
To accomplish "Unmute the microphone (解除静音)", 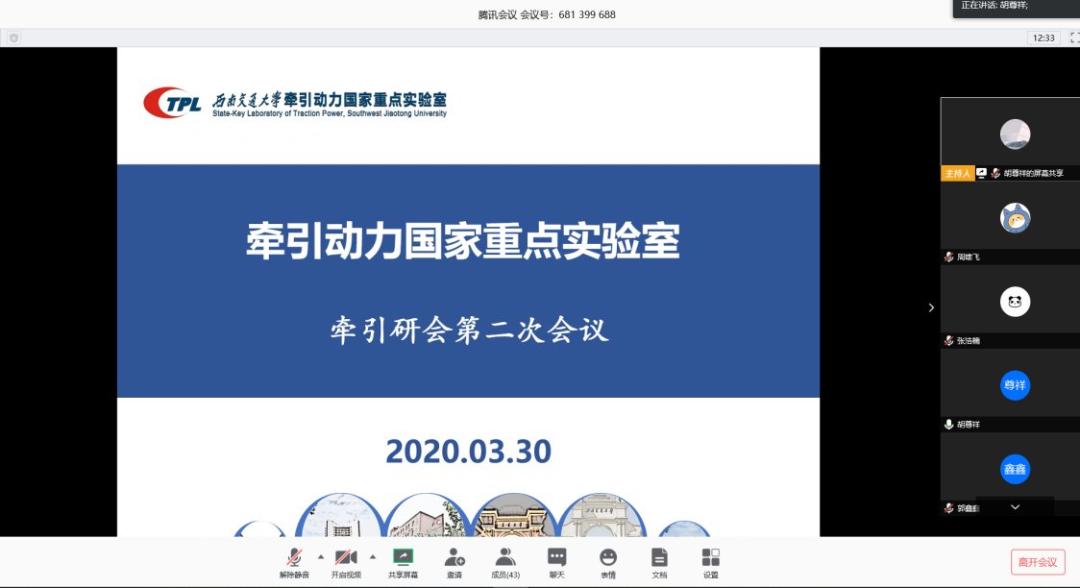I will click(294, 561).
